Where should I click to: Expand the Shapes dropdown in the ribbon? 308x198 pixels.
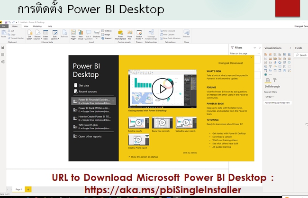pyautogui.click(x=106, y=38)
